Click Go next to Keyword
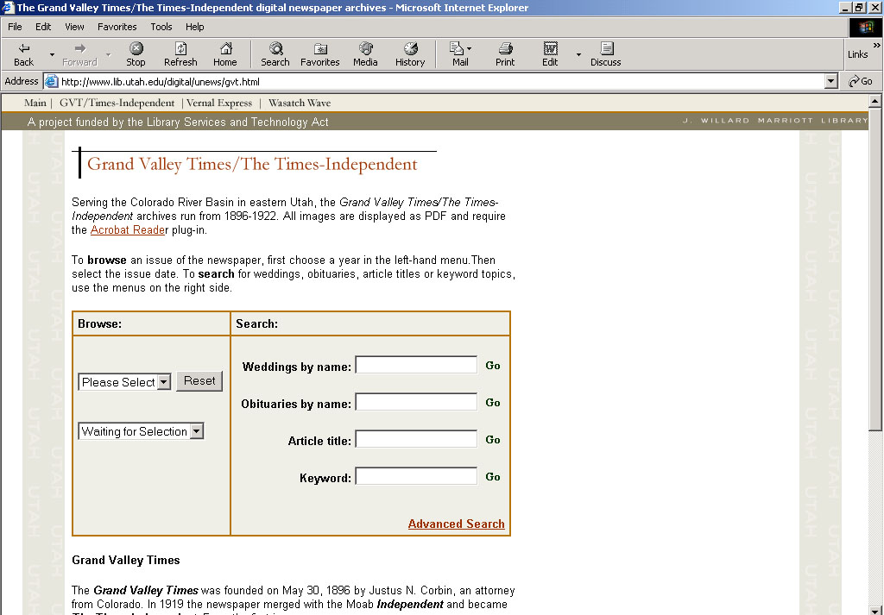 (493, 477)
